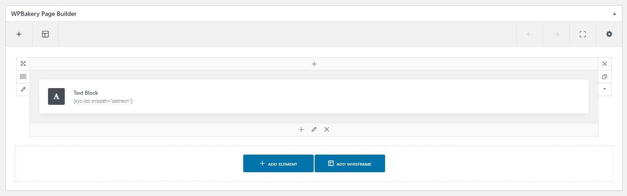Edit the column using bottom pencil
The image size is (627, 196).
pyautogui.click(x=314, y=129)
